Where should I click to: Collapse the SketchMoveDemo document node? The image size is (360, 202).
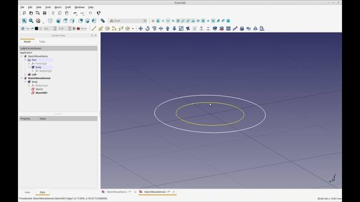[21, 56]
